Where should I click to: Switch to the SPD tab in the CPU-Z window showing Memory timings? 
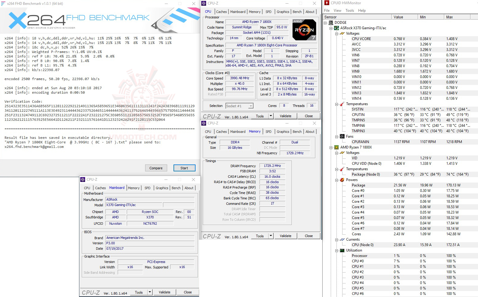(x=268, y=132)
